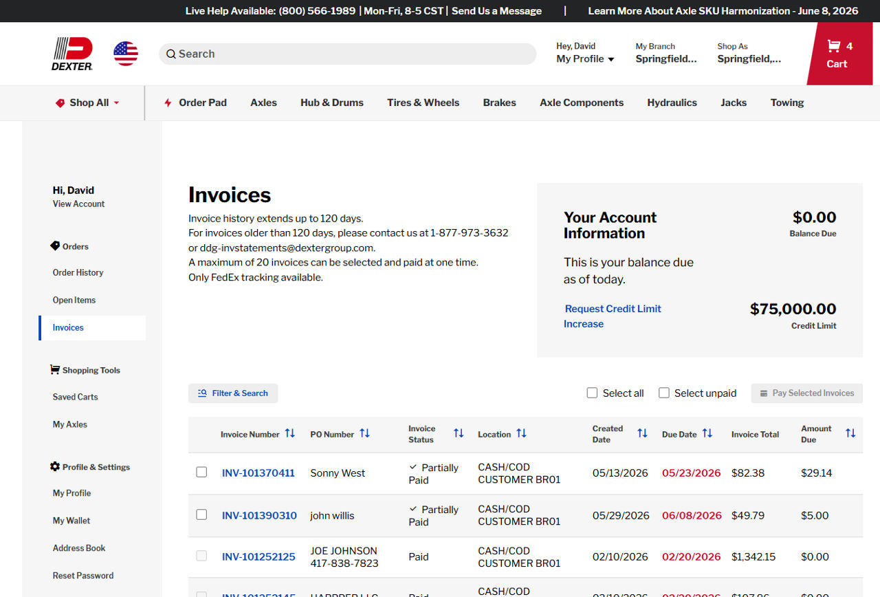This screenshot has width=880, height=597.
Task: Focus the Search input field
Action: (x=347, y=54)
